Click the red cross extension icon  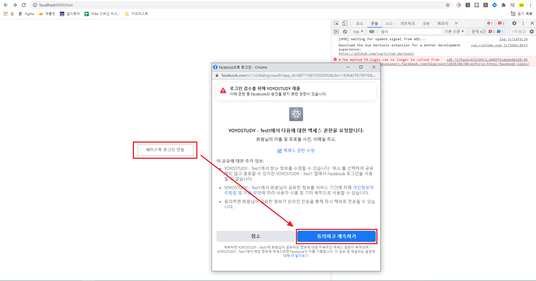pos(459,5)
